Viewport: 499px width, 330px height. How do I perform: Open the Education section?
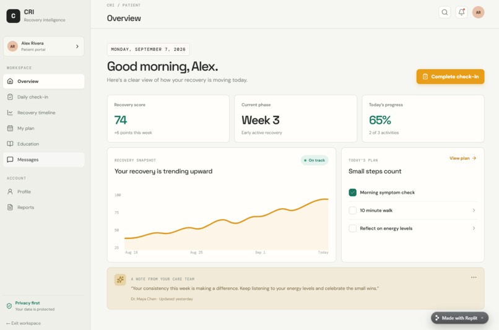43,144
